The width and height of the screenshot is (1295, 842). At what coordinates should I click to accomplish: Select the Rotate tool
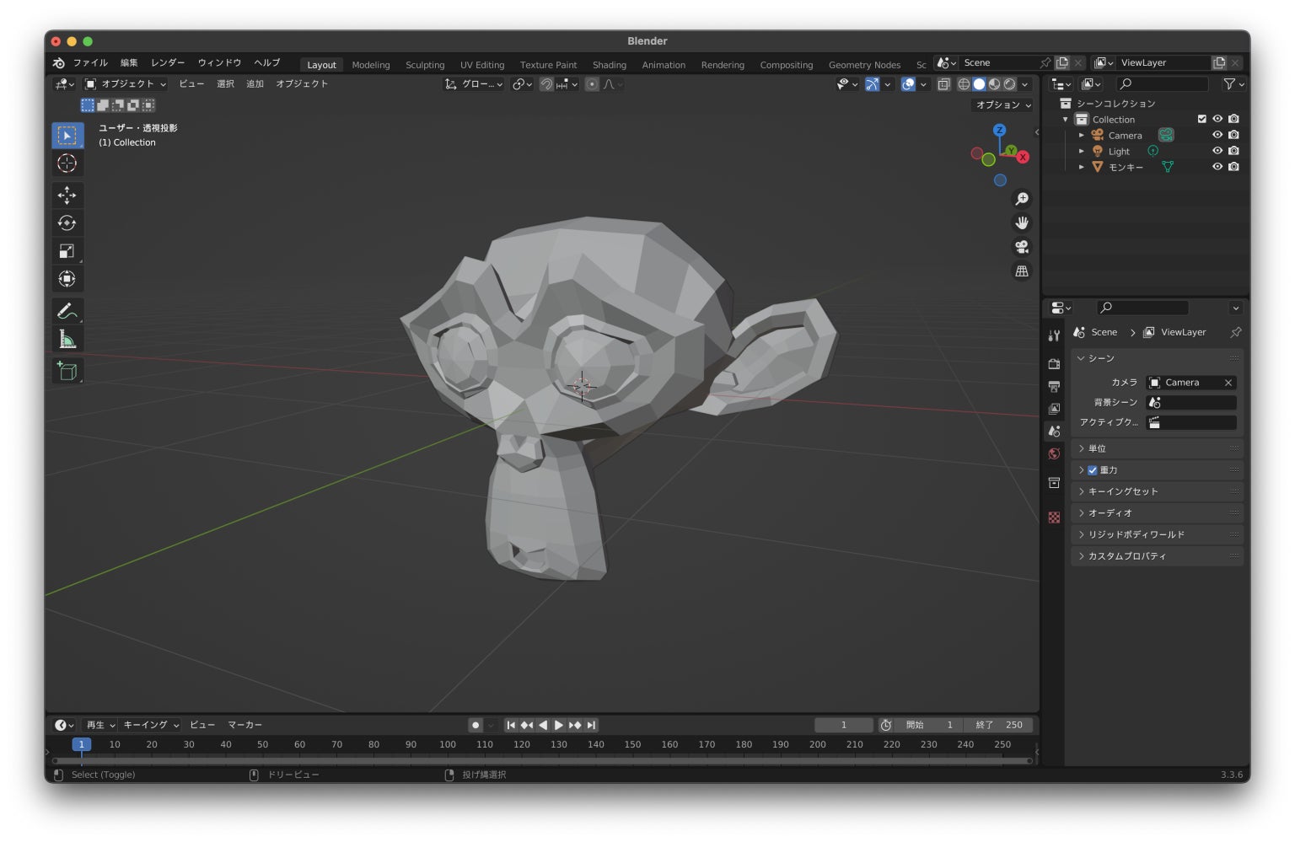coord(67,223)
